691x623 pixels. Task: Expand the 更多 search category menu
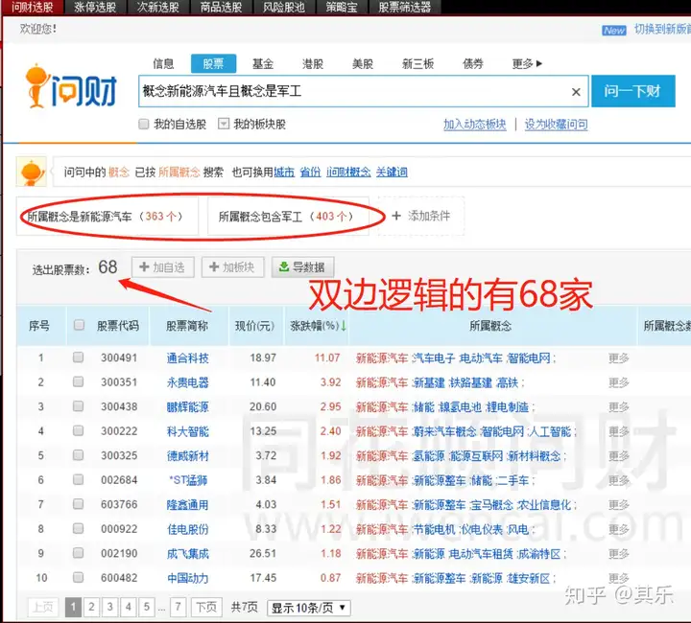coord(527,64)
